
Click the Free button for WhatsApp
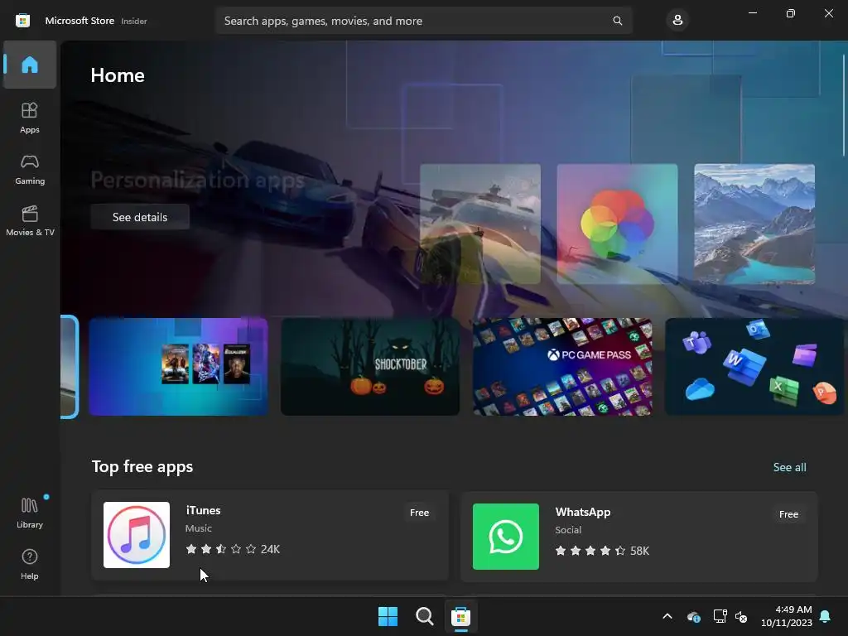[x=788, y=514]
